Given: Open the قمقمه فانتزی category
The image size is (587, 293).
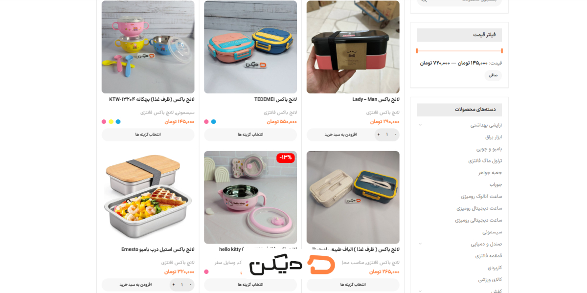Looking at the screenshot, I should click(488, 256).
